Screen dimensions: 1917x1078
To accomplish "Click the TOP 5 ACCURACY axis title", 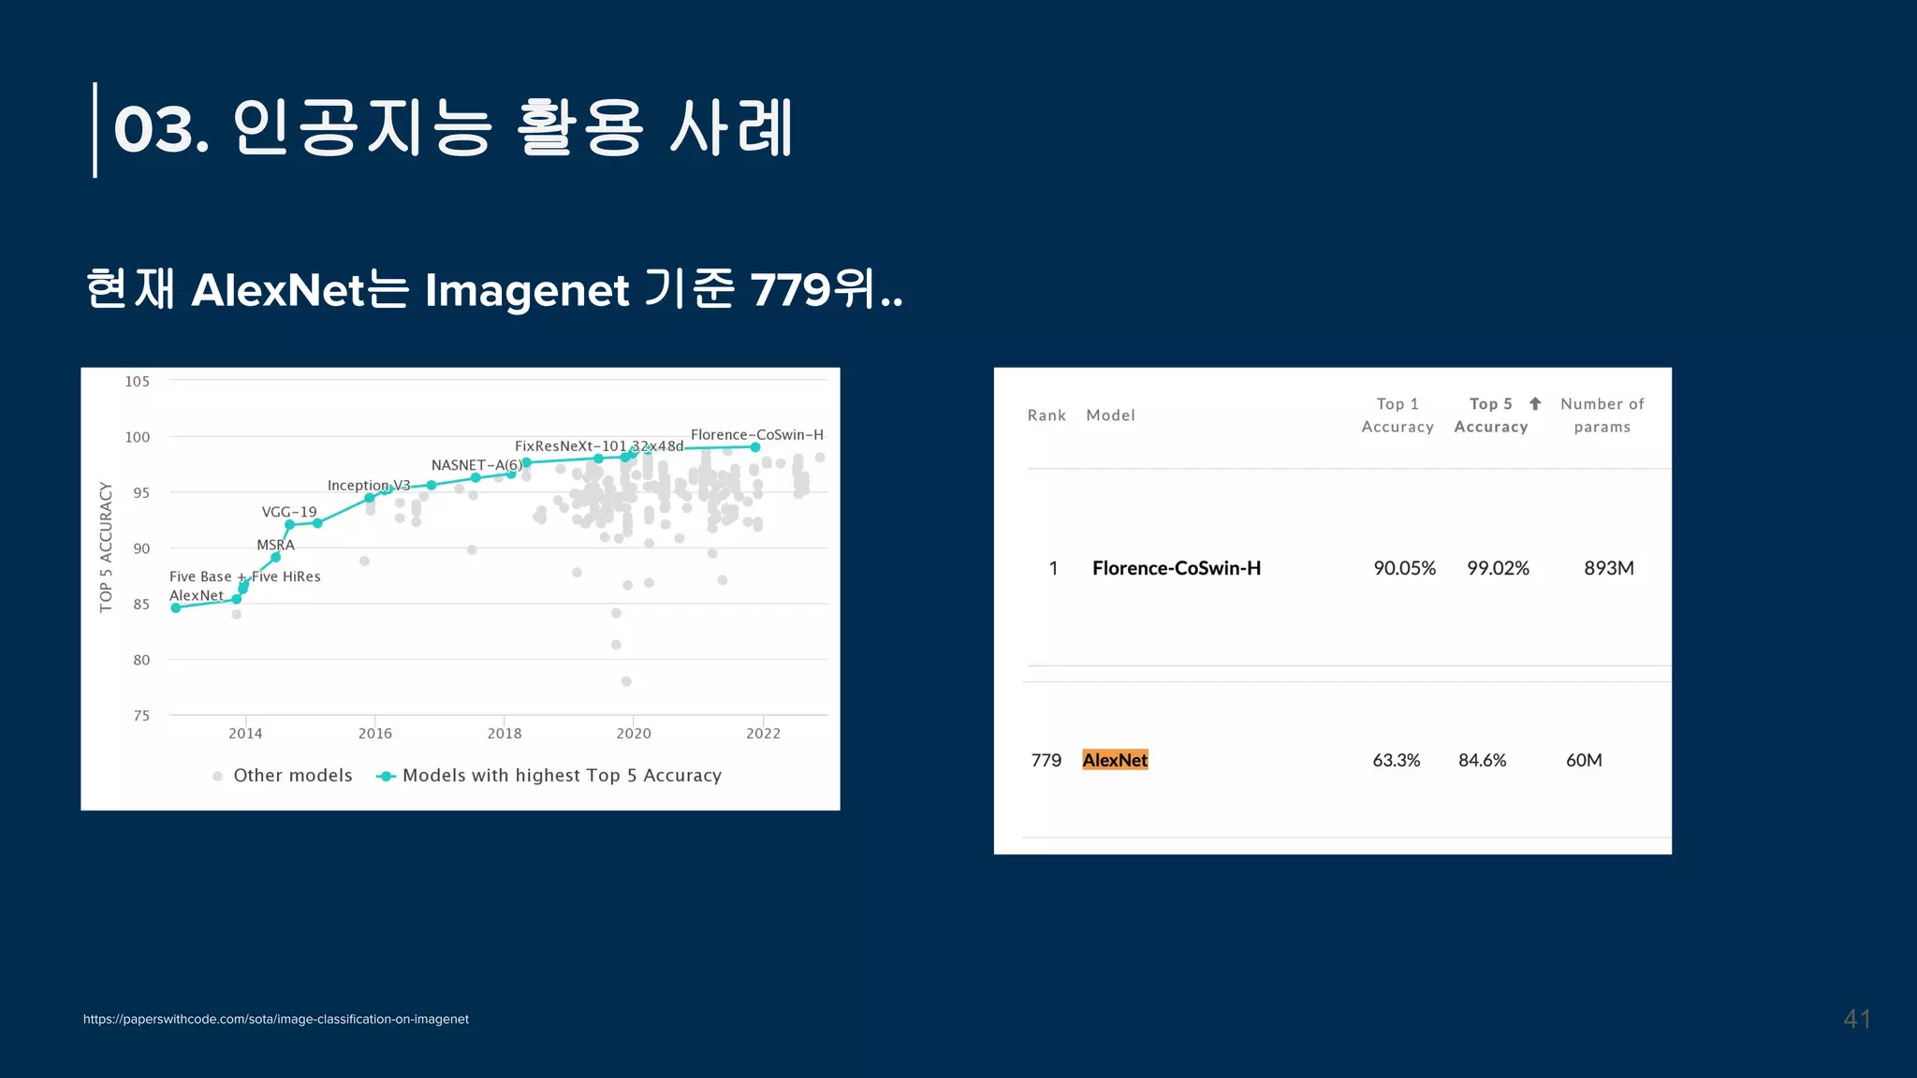I will point(106,547).
